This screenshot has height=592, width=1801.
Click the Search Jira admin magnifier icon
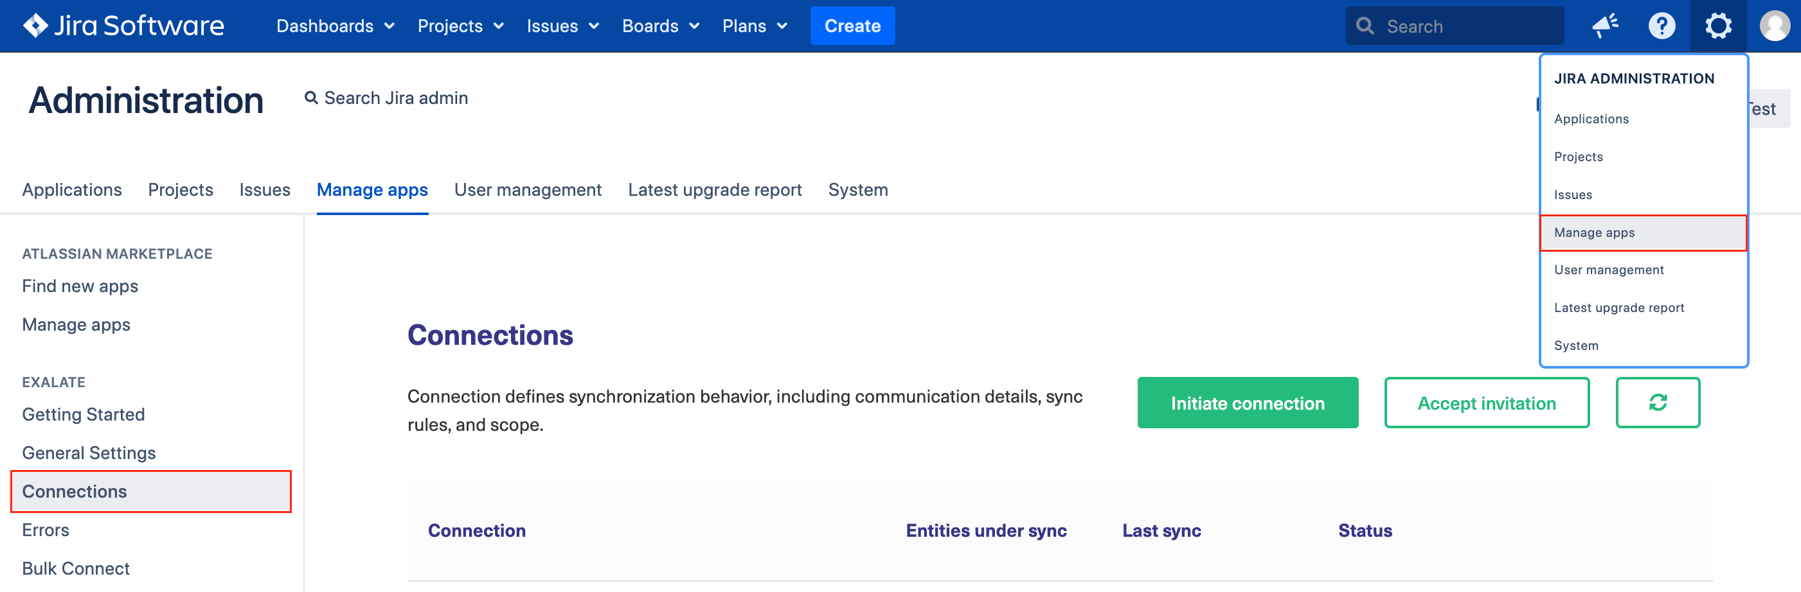point(311,98)
